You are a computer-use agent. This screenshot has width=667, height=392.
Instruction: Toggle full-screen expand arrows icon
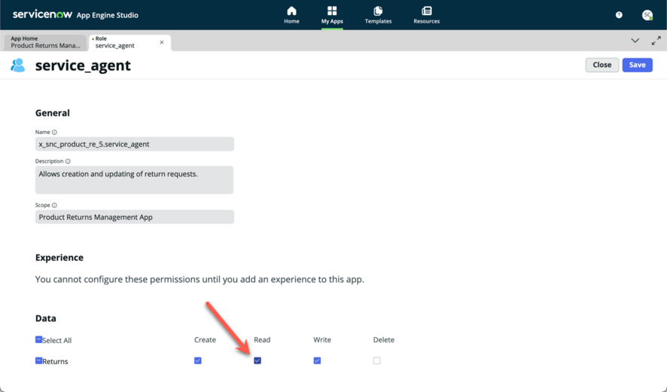click(656, 41)
